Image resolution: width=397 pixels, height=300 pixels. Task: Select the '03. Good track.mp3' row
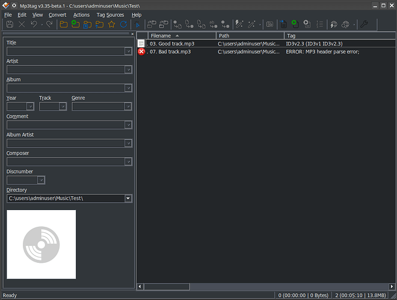coord(266,44)
